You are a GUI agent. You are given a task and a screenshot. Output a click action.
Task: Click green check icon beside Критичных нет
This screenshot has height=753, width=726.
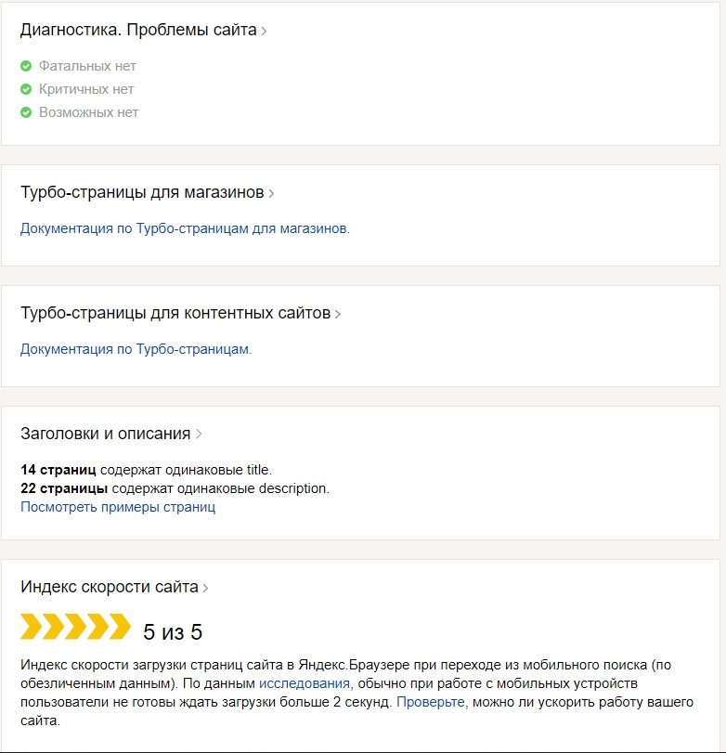(x=26, y=89)
